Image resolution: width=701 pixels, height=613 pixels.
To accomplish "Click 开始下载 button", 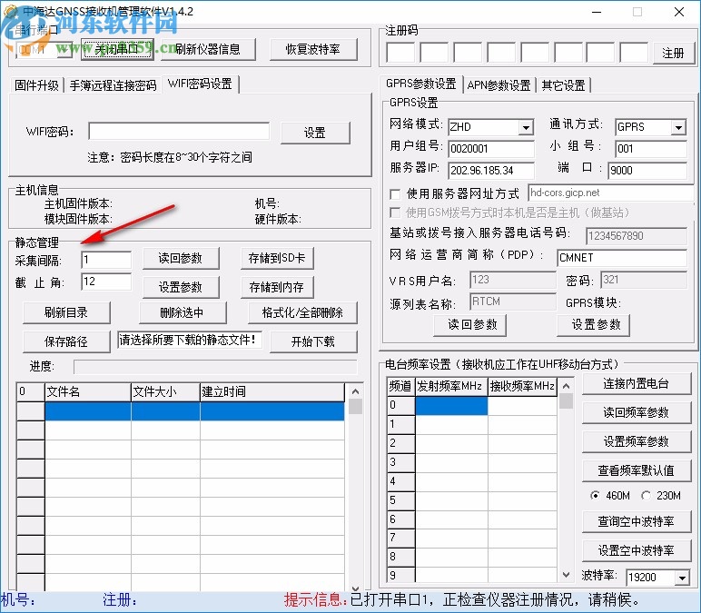I will click(x=313, y=341).
